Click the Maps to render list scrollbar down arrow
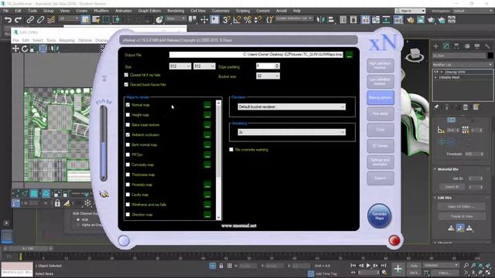The width and height of the screenshot is (495, 278). point(218,217)
